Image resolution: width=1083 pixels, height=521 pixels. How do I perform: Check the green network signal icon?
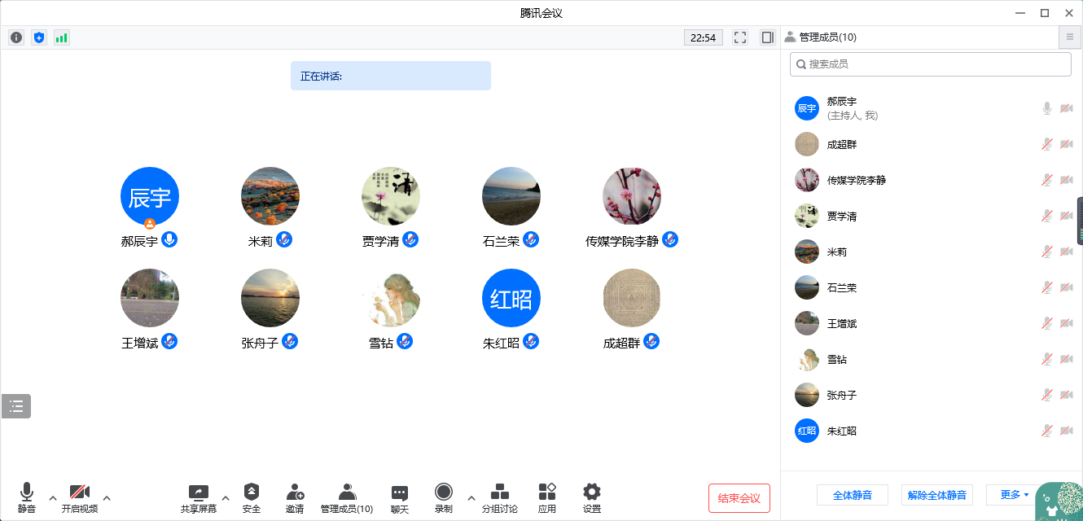pyautogui.click(x=62, y=37)
